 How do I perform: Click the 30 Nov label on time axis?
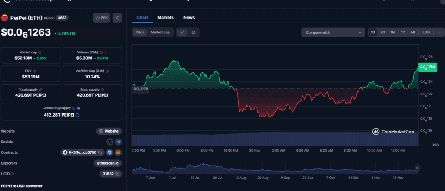255,151
